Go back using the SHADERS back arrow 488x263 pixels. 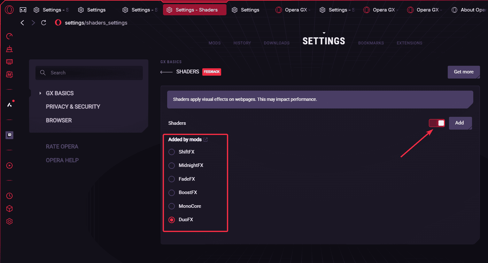pyautogui.click(x=166, y=72)
